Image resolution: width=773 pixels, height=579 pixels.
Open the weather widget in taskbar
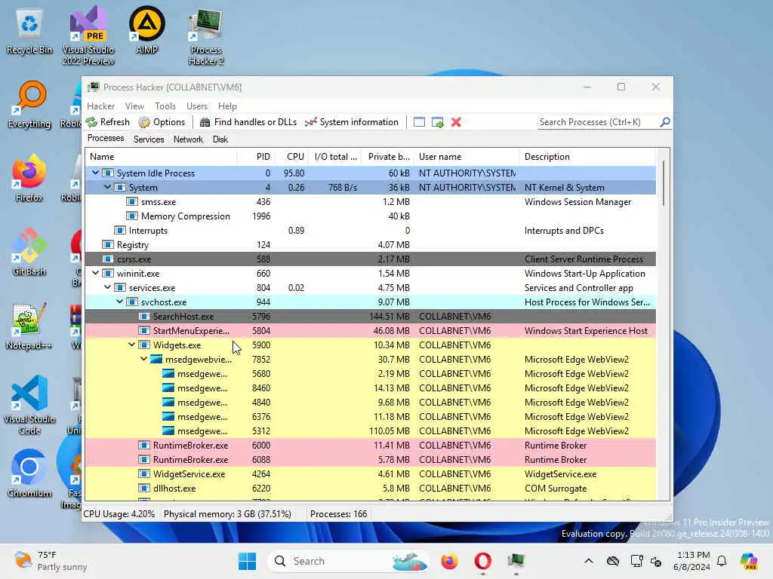[x=51, y=561]
